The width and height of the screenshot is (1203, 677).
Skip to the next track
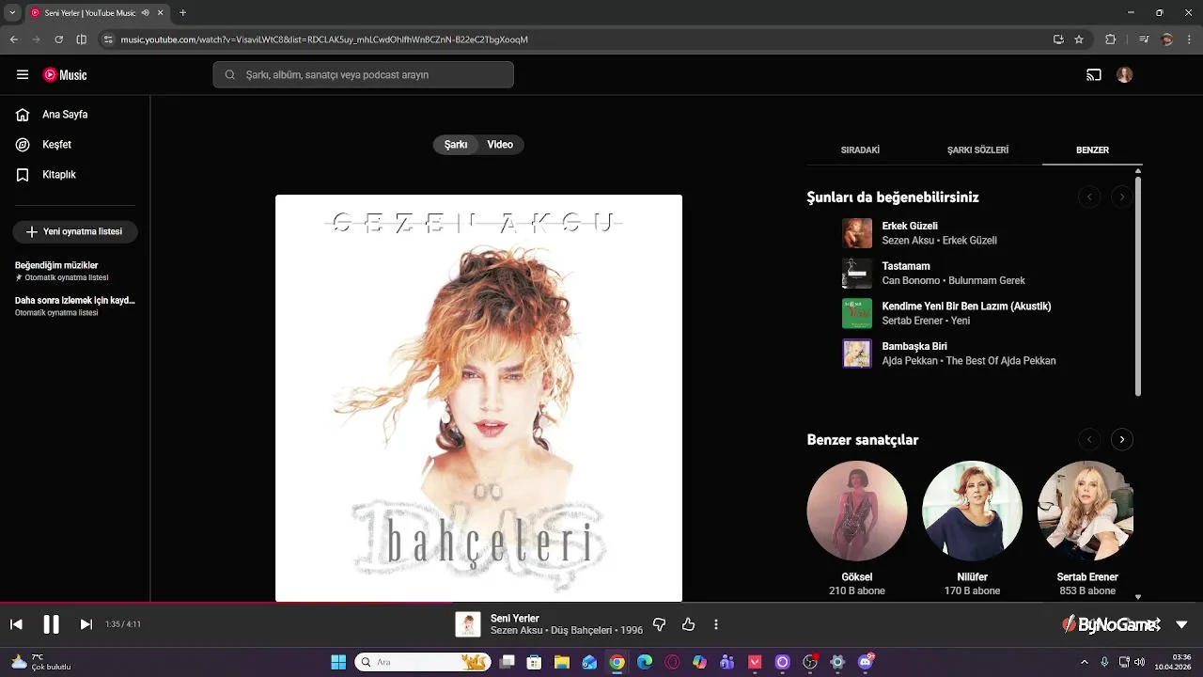tap(86, 624)
